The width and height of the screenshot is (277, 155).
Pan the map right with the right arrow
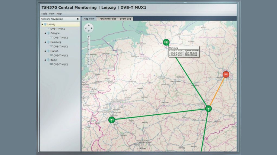[x=92, y=27]
